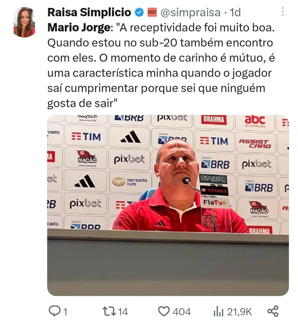
Task: Open the three-dot more options menu
Action: point(283,12)
